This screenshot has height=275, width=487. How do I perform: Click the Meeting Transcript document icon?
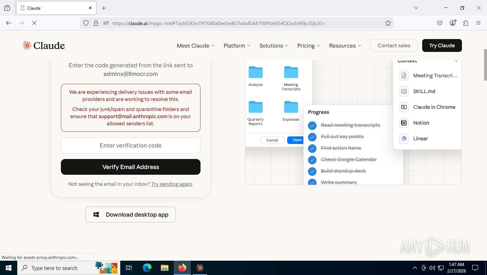(x=404, y=76)
